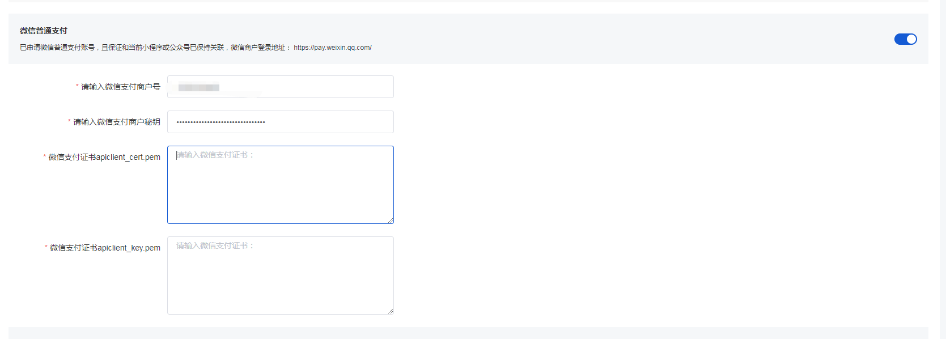
Task: Click the red asterisk beside the apiclient_cert.pem label
Action: coord(45,157)
